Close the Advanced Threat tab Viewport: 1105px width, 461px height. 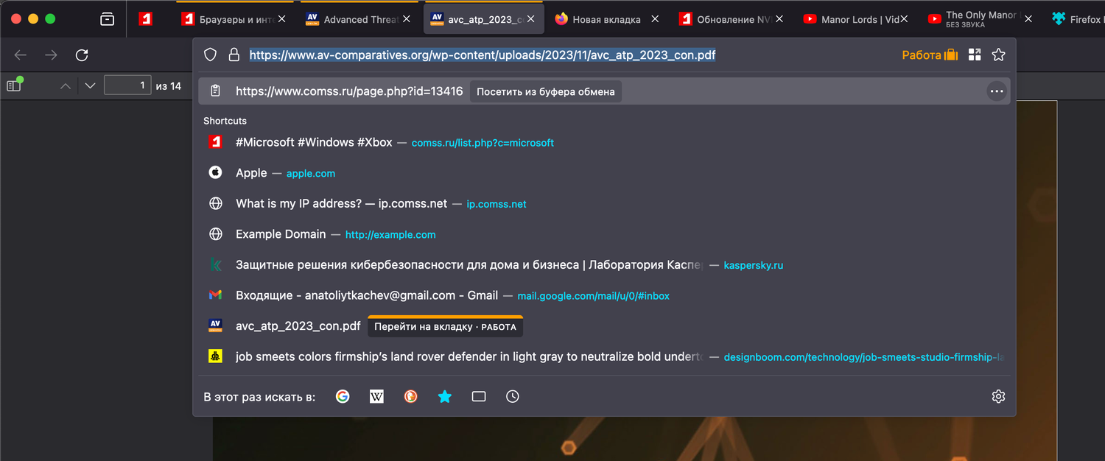coord(406,19)
